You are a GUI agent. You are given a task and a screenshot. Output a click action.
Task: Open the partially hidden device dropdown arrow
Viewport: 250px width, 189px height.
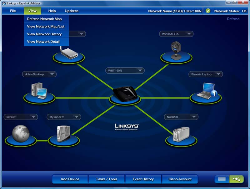tap(81, 34)
